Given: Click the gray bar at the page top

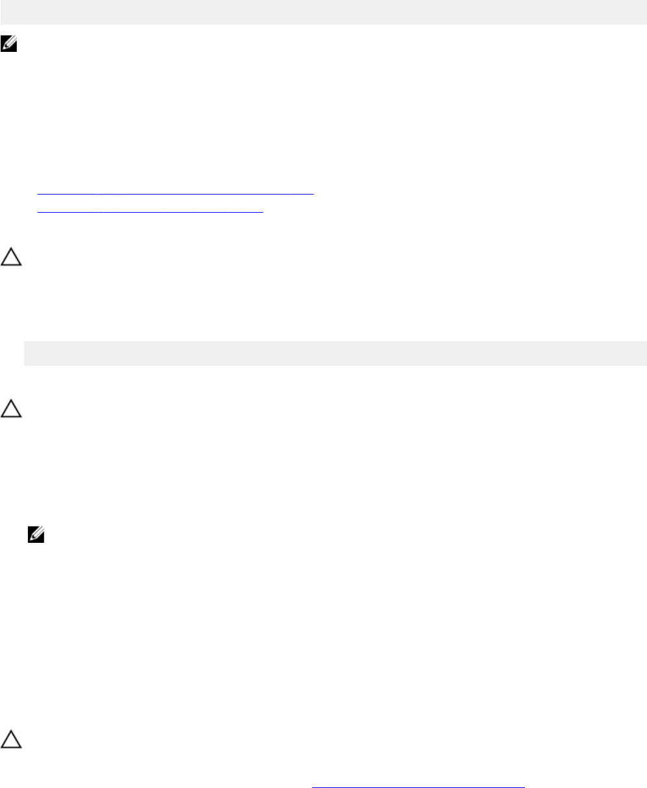Looking at the screenshot, I should [x=323, y=12].
